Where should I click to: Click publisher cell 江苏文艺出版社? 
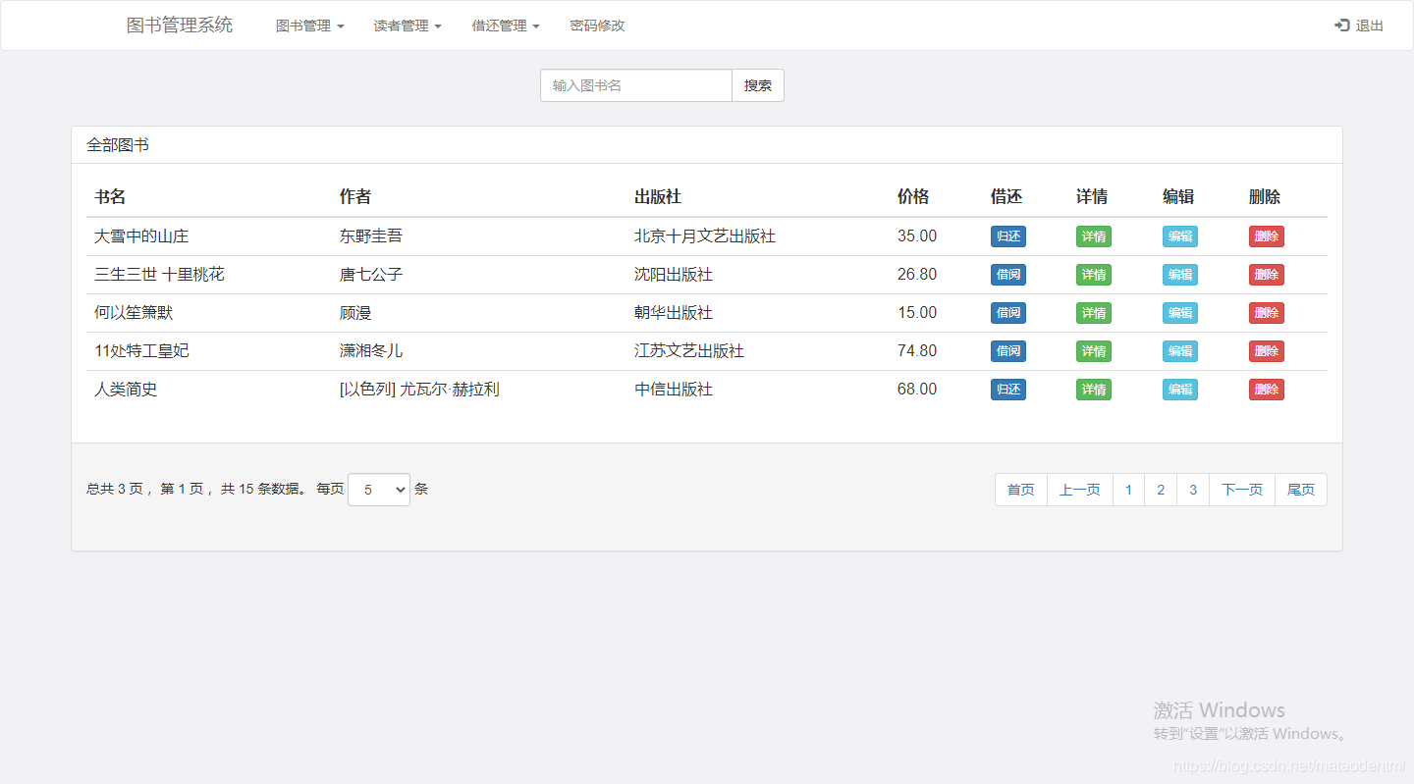click(x=689, y=351)
